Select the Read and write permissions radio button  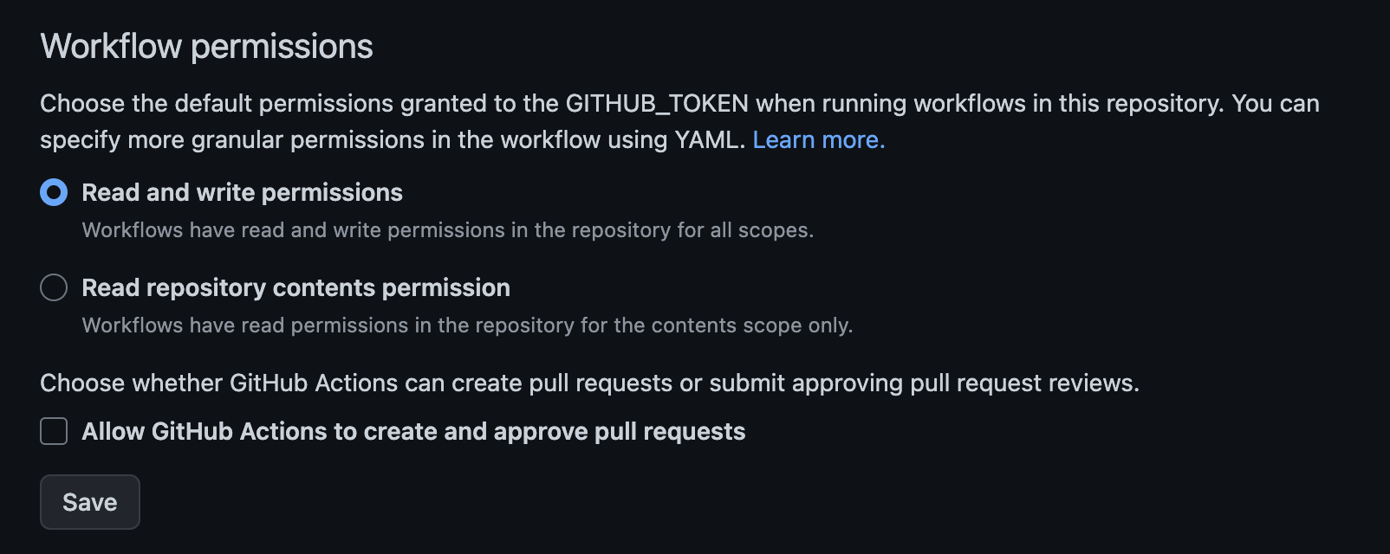coord(54,192)
